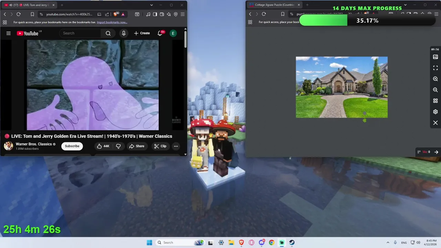
Task: Open File Explorer from the taskbar
Action: [231, 242]
